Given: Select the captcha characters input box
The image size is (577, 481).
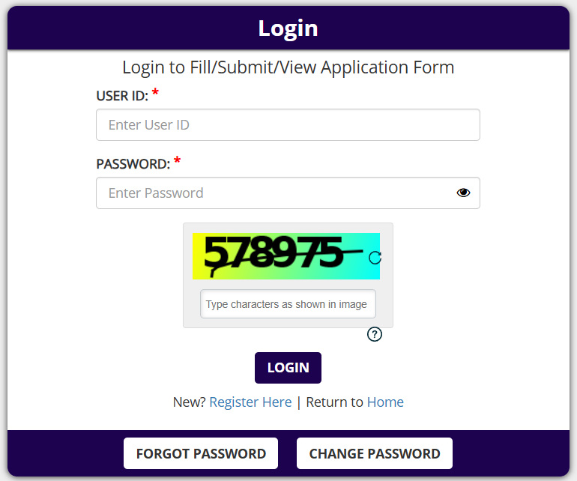Looking at the screenshot, I should point(288,304).
